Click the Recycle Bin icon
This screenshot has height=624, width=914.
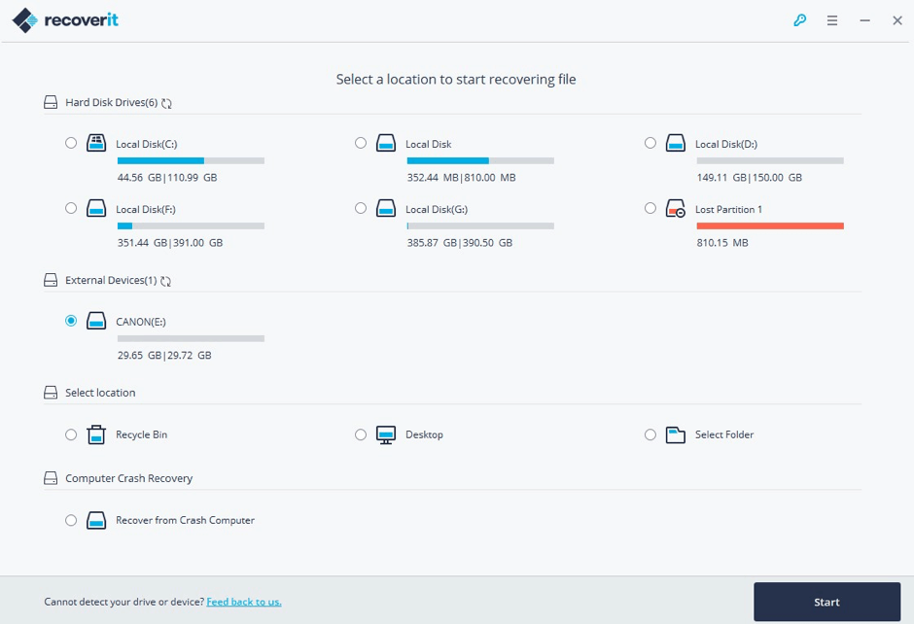click(x=96, y=434)
